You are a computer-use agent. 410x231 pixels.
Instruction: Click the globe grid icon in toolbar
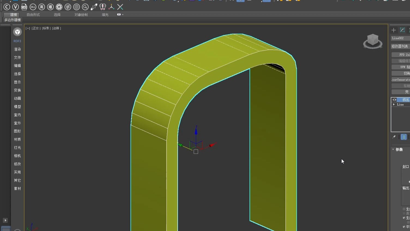[x=77, y=7]
